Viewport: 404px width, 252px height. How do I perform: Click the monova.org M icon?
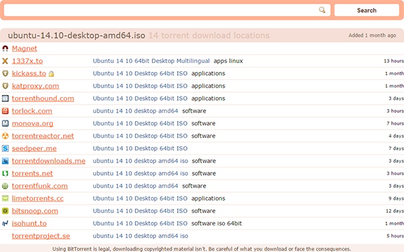coord(5,123)
